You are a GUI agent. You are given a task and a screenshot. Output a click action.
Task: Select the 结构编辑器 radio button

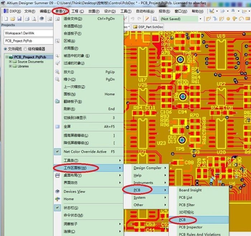click(x=25, y=49)
